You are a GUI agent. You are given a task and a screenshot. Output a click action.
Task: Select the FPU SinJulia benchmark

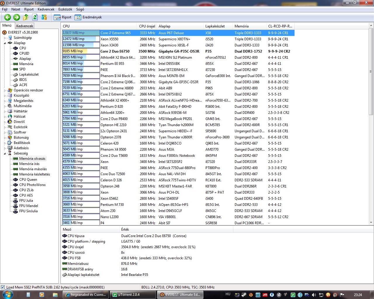28,211
